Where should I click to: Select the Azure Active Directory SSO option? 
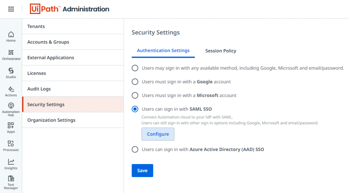point(135,149)
